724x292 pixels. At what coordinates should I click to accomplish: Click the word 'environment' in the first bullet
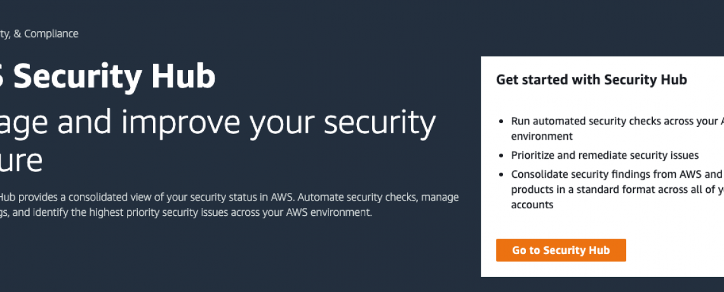coord(542,136)
